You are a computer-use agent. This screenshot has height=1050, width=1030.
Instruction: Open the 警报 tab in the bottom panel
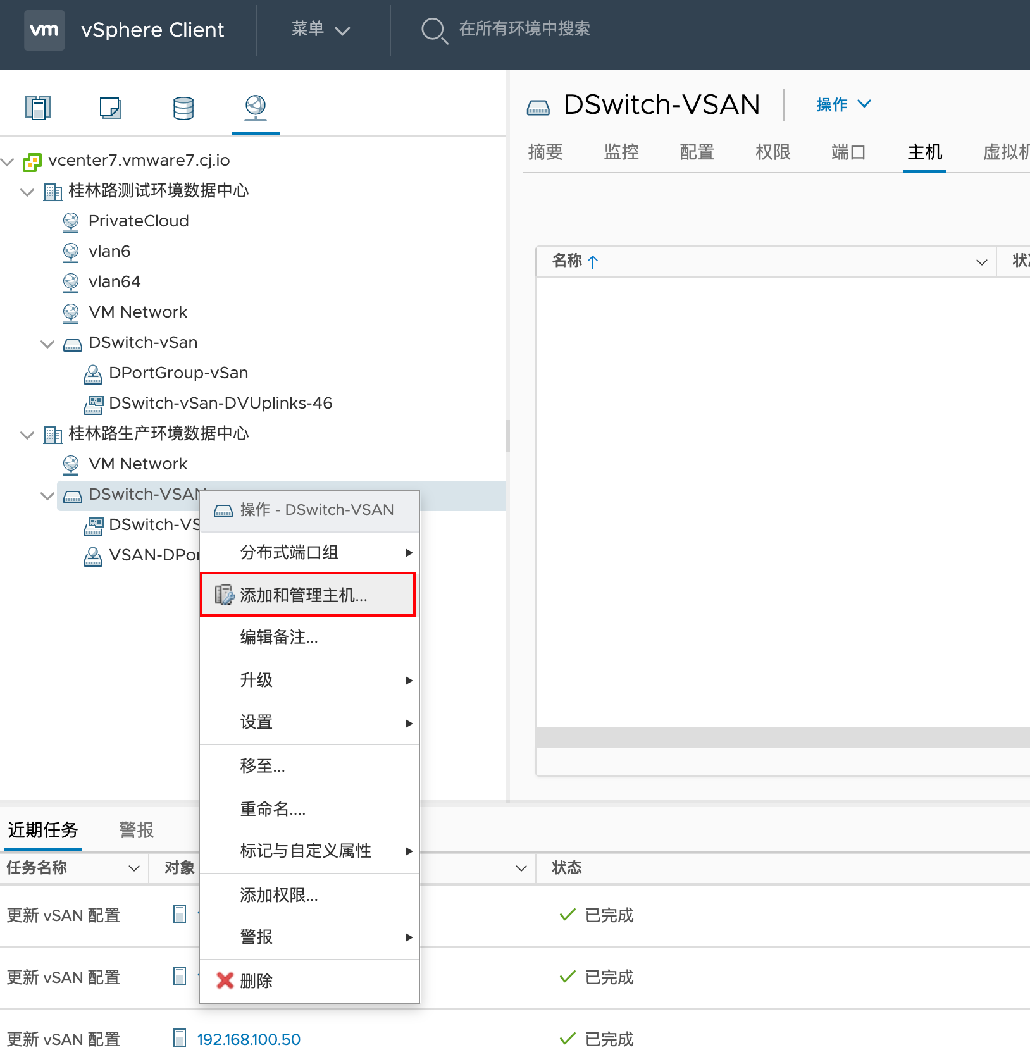(x=137, y=829)
